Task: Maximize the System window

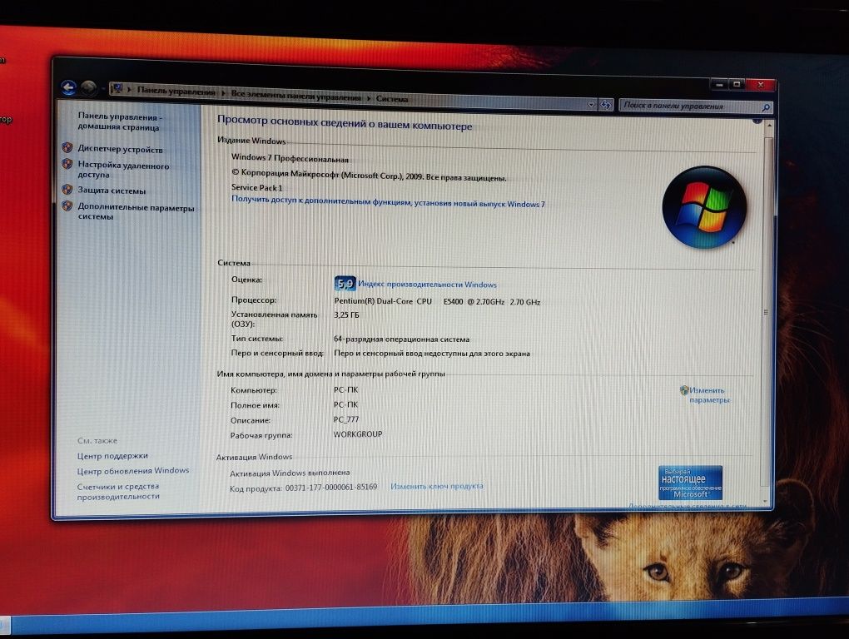Action: point(737,84)
